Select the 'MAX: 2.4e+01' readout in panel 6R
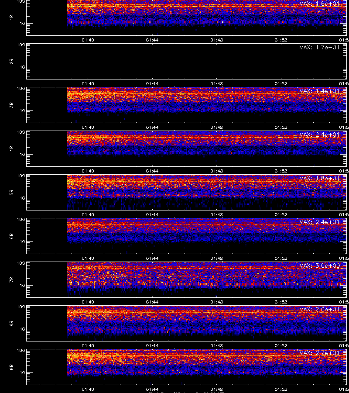 coord(319,222)
